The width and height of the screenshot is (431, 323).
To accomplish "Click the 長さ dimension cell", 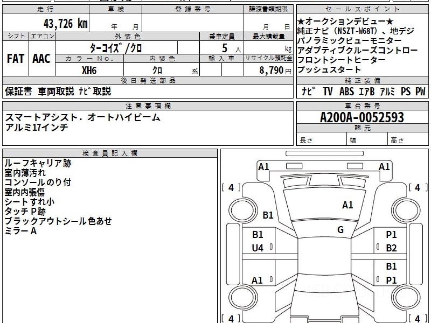I will coord(321,139).
